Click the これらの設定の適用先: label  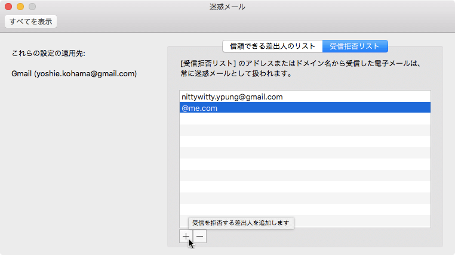(48, 54)
